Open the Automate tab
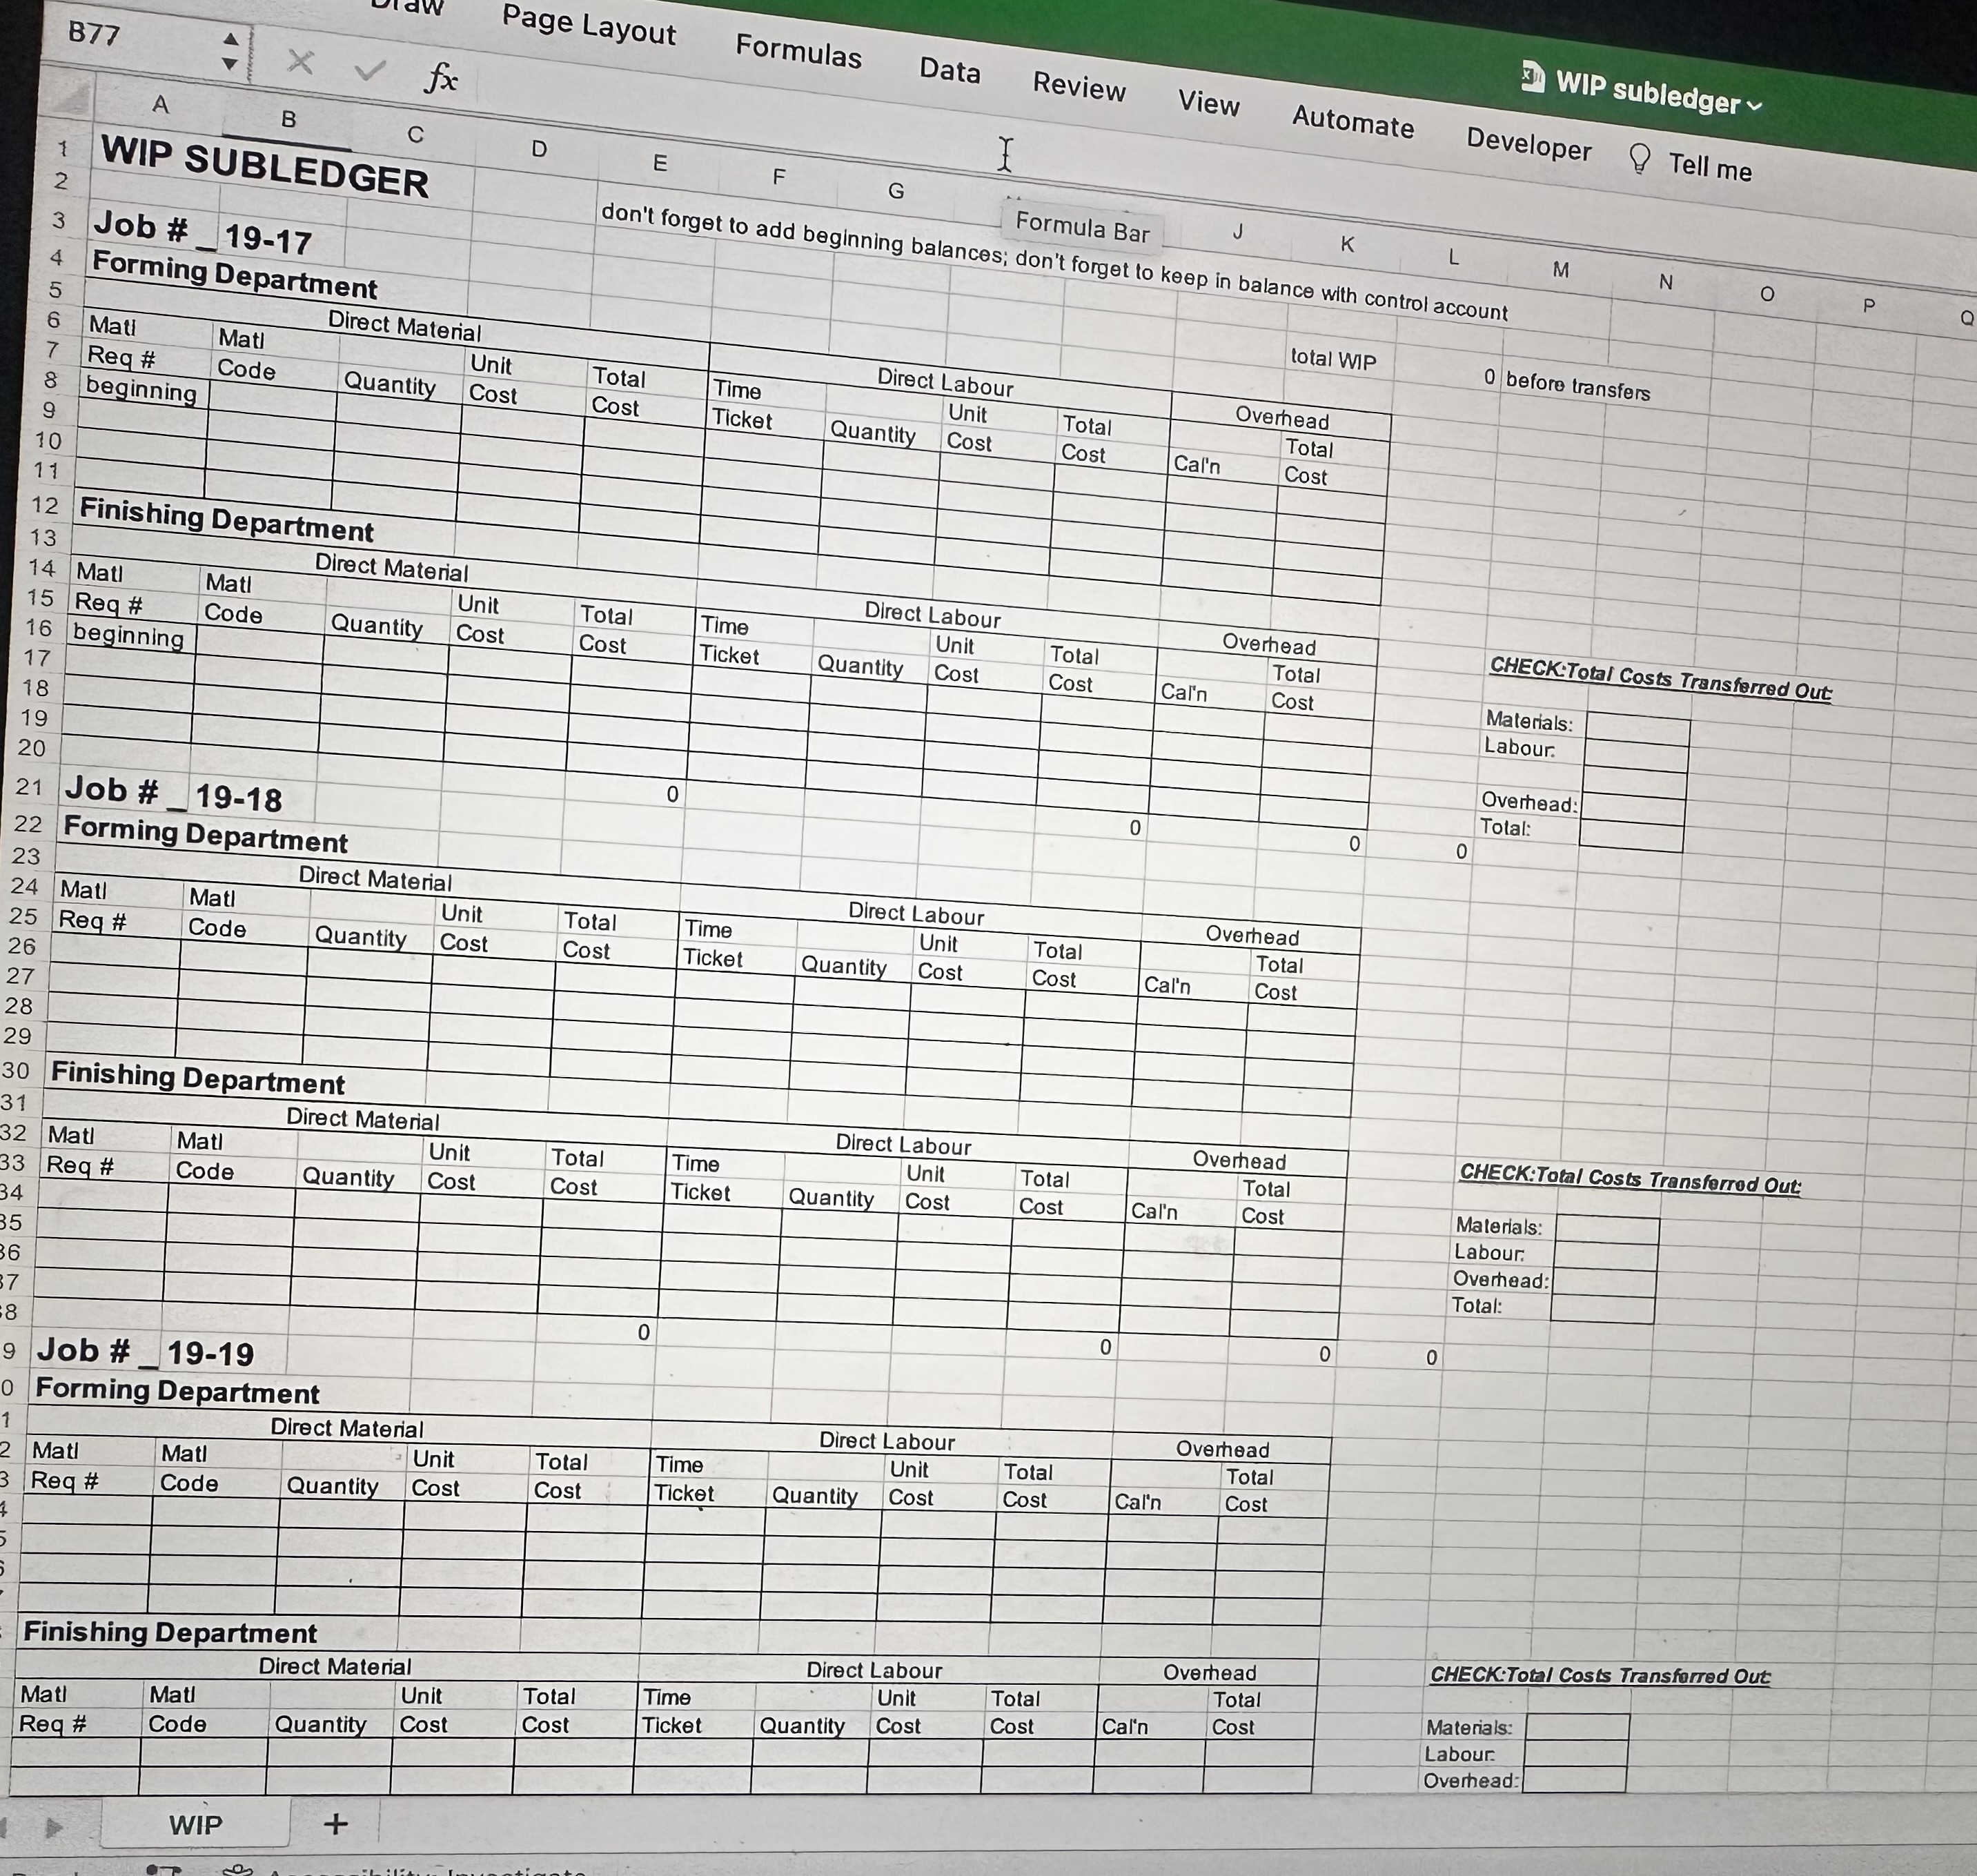This screenshot has height=1876, width=1977. coord(1353,121)
